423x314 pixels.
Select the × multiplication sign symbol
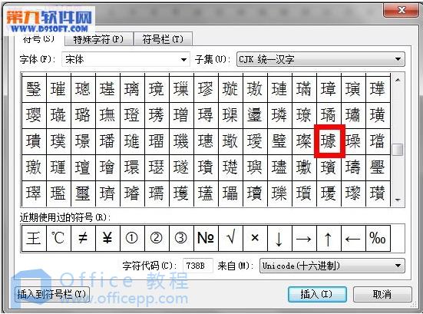[255, 239]
